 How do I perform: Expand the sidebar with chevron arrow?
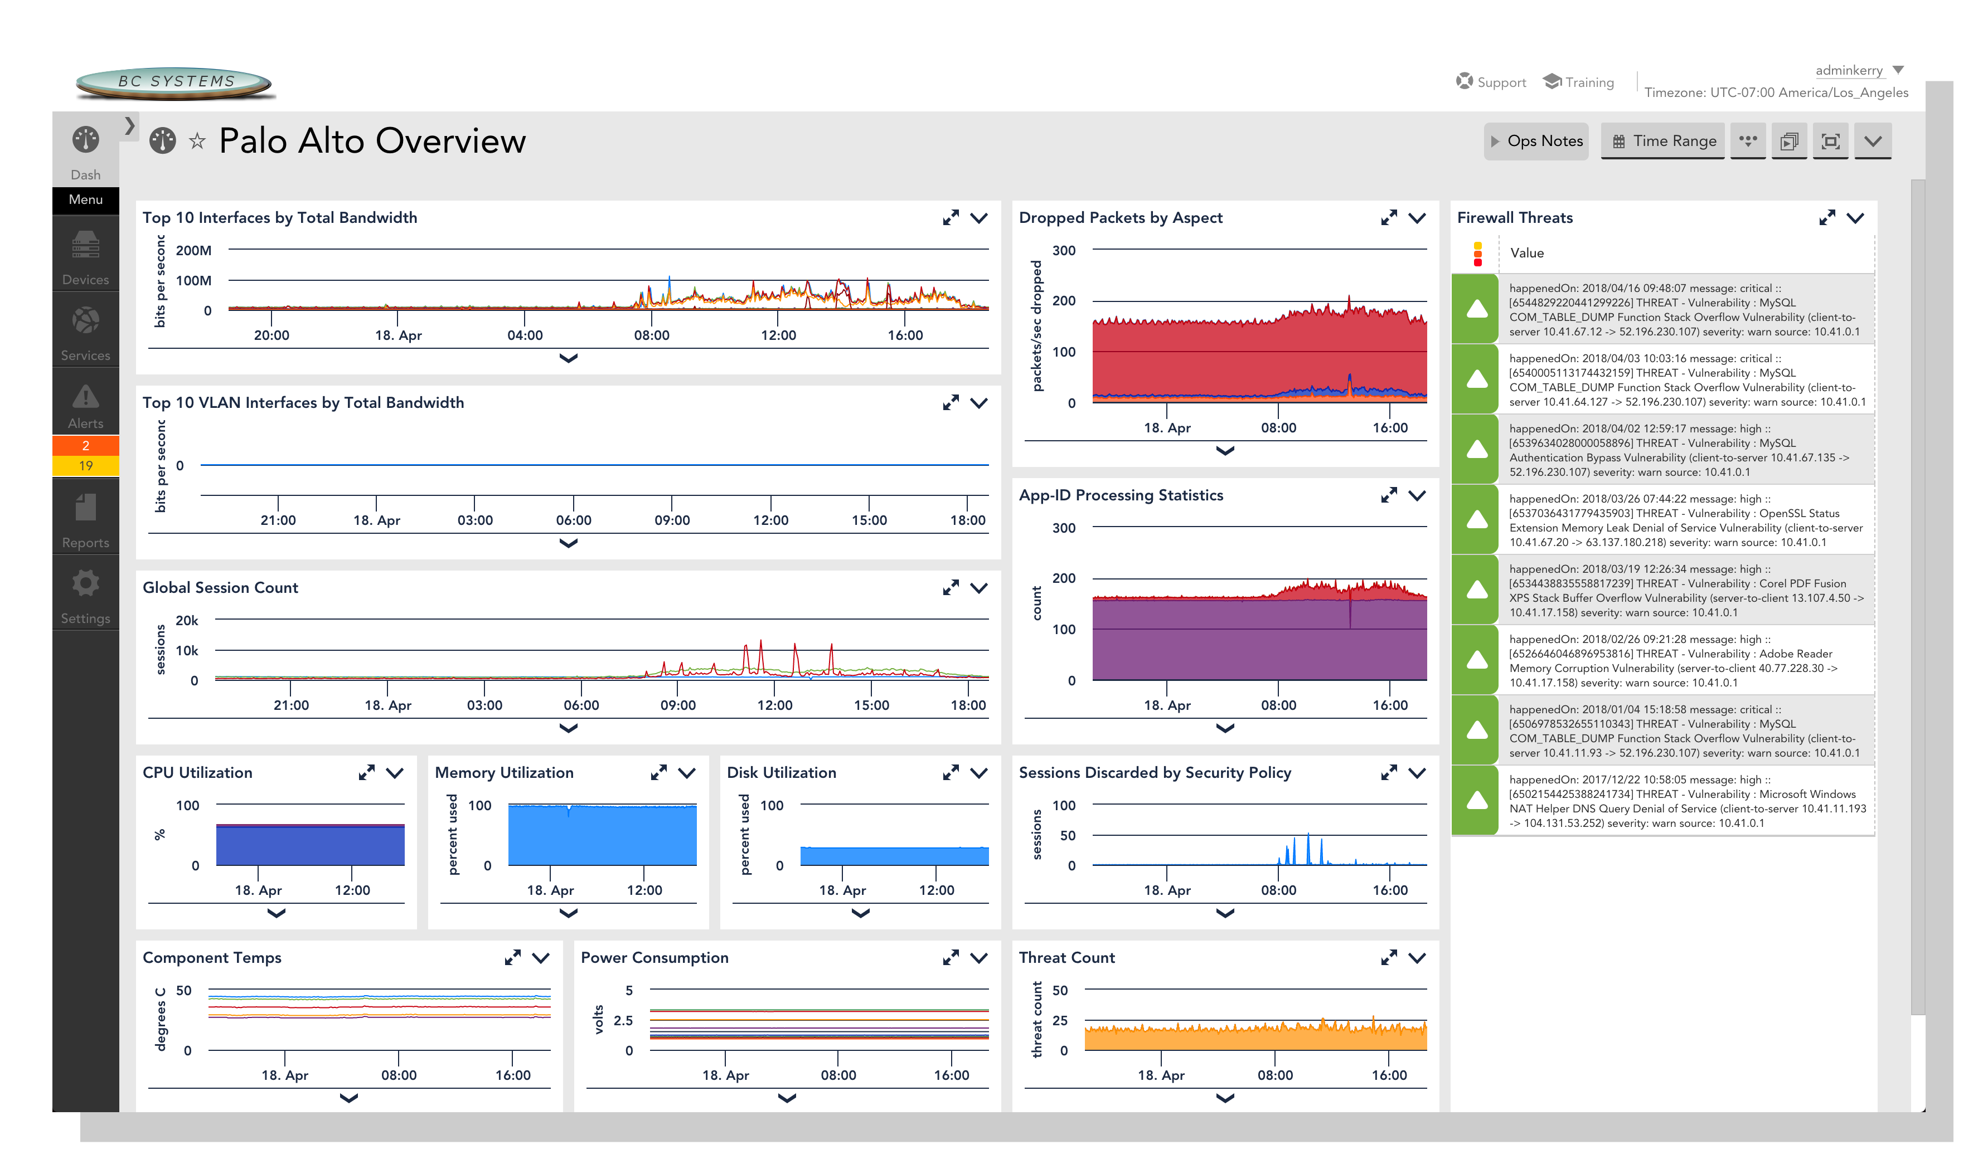[129, 125]
